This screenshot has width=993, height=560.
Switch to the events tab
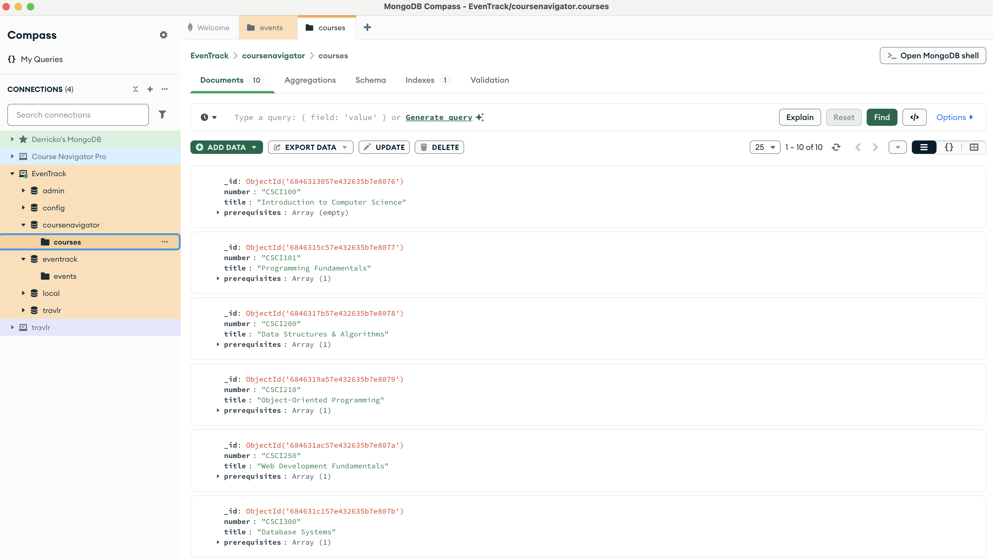point(268,28)
